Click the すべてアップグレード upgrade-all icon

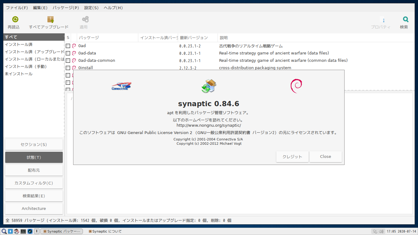[50, 19]
